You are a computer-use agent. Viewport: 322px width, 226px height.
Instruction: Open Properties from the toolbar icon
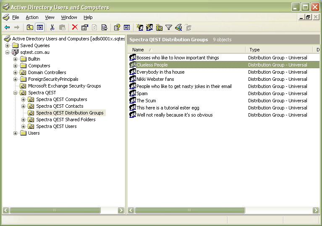click(x=84, y=27)
